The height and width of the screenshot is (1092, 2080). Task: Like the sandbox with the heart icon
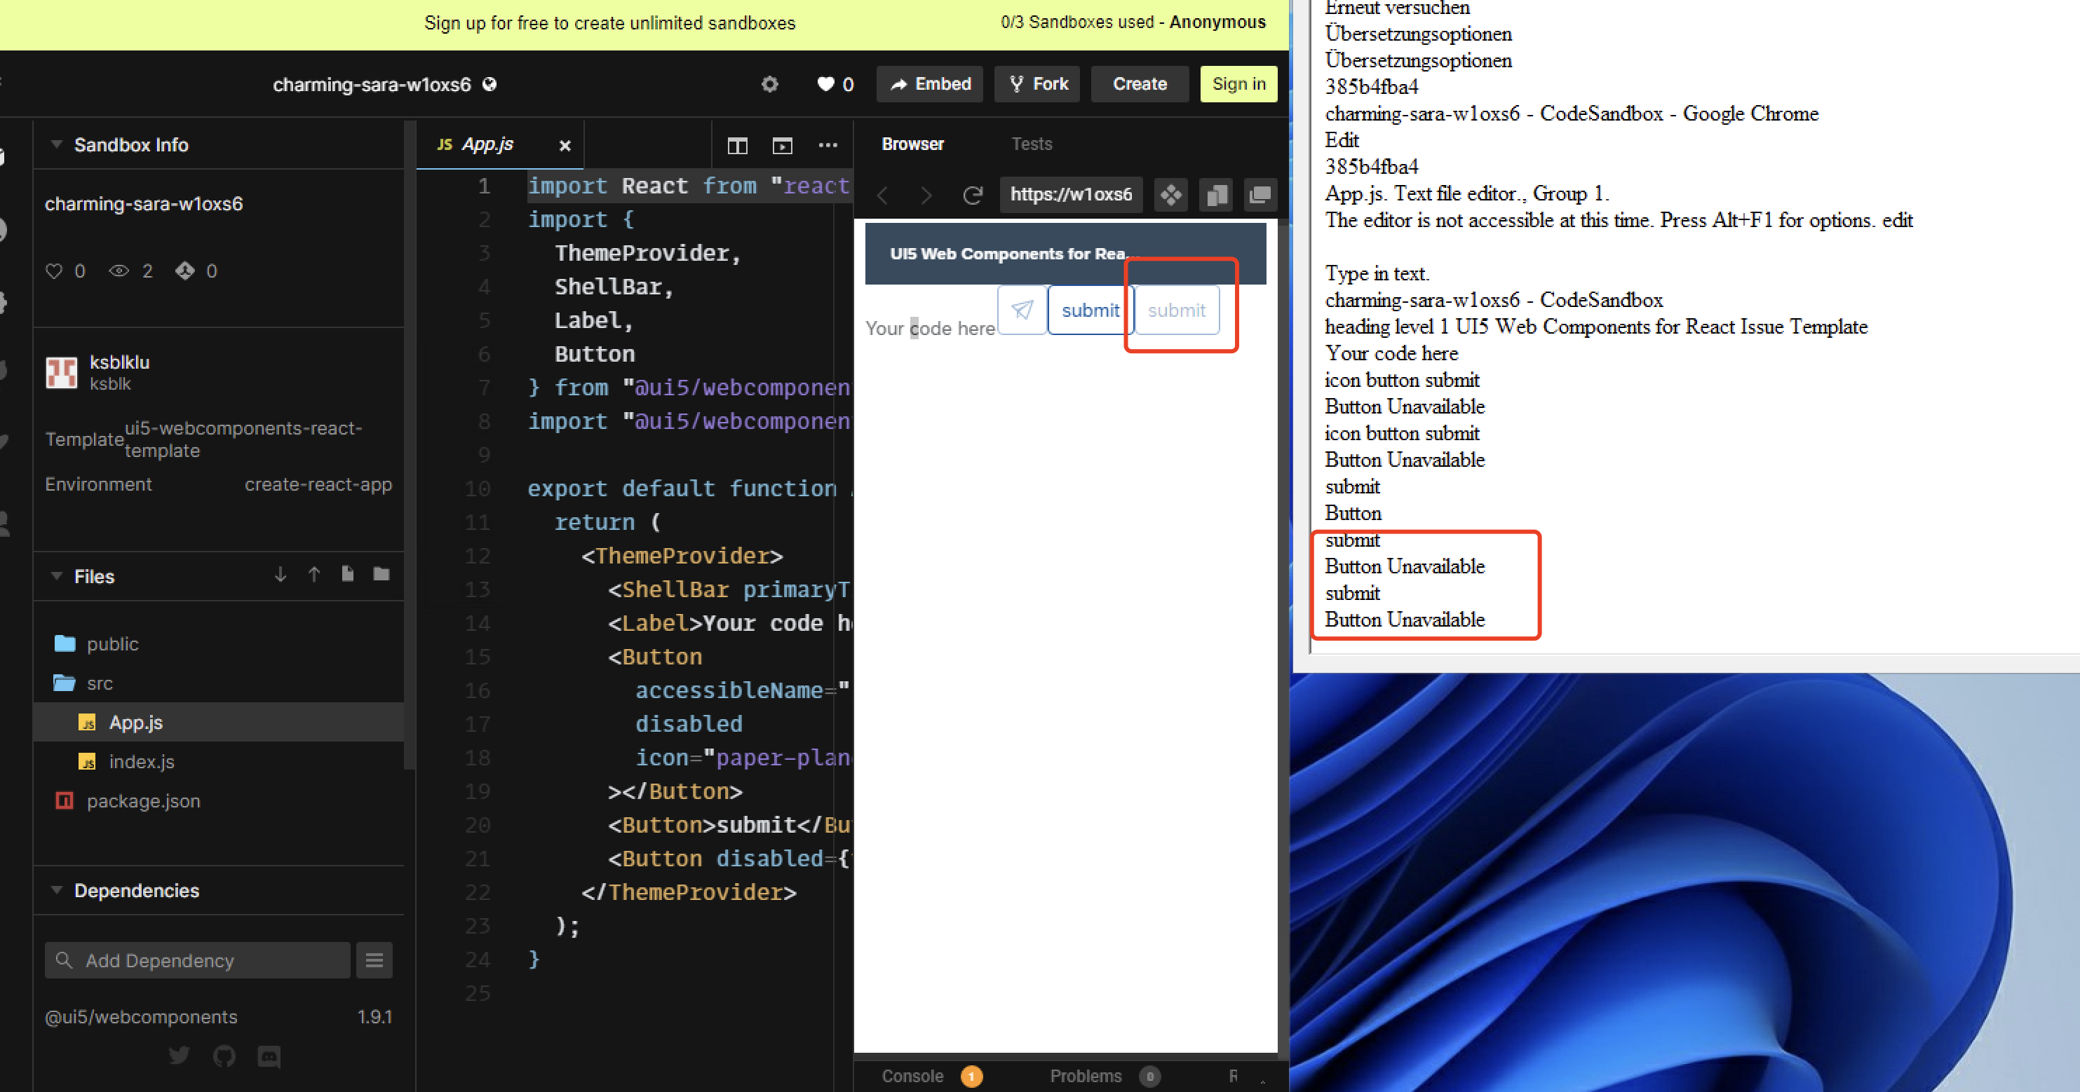(826, 84)
